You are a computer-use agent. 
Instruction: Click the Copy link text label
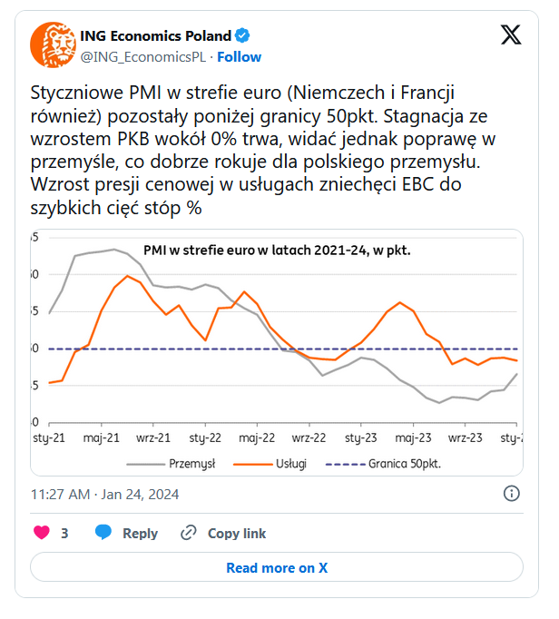pyautogui.click(x=237, y=534)
